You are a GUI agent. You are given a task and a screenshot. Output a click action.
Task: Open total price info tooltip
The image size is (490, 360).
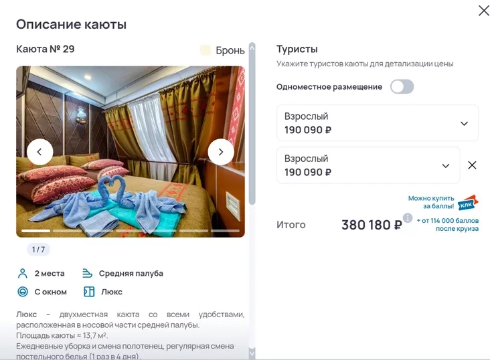(407, 217)
